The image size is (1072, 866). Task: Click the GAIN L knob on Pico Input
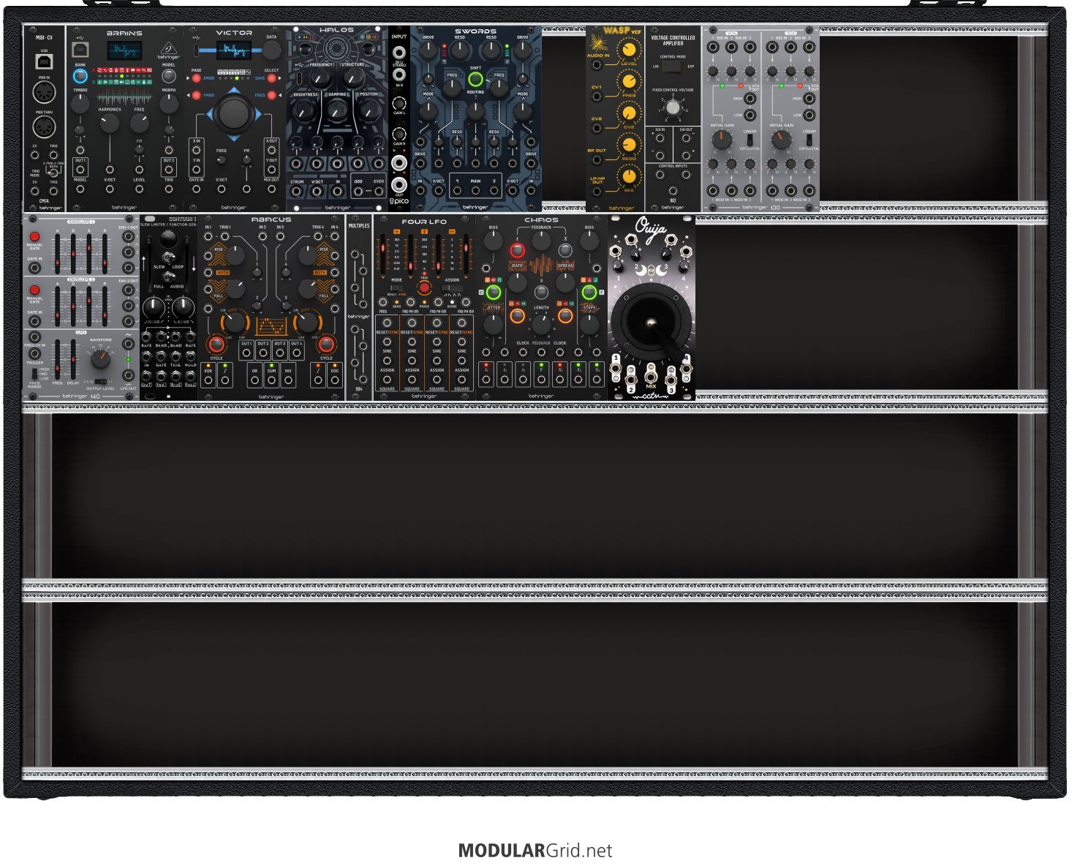click(x=399, y=103)
